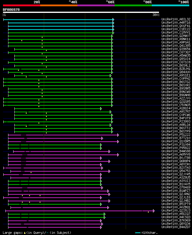
Task: Click the orange ~40% identity color swatch
Action: pos(59,5)
